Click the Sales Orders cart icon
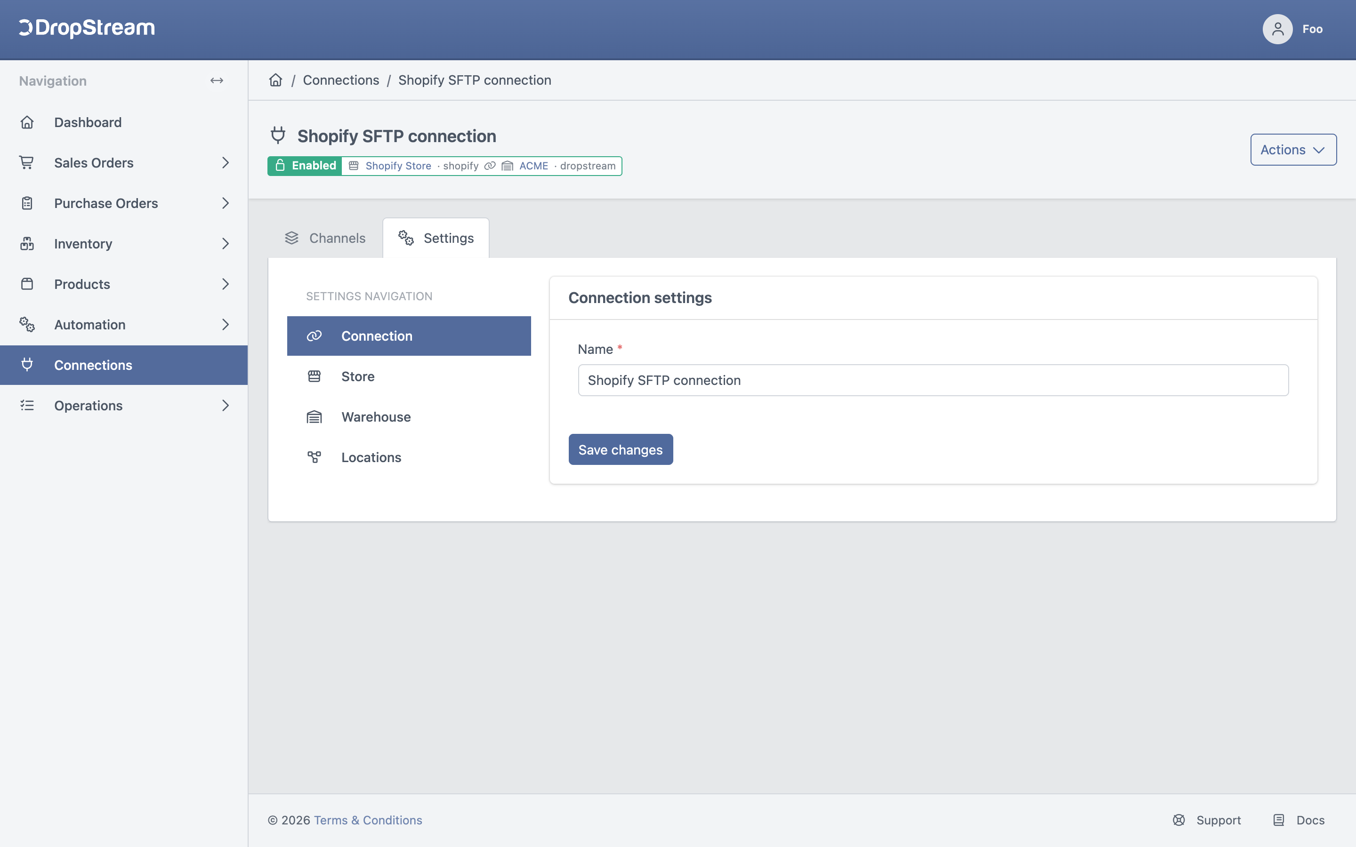Screen dimensions: 1356x847 pyautogui.click(x=27, y=162)
